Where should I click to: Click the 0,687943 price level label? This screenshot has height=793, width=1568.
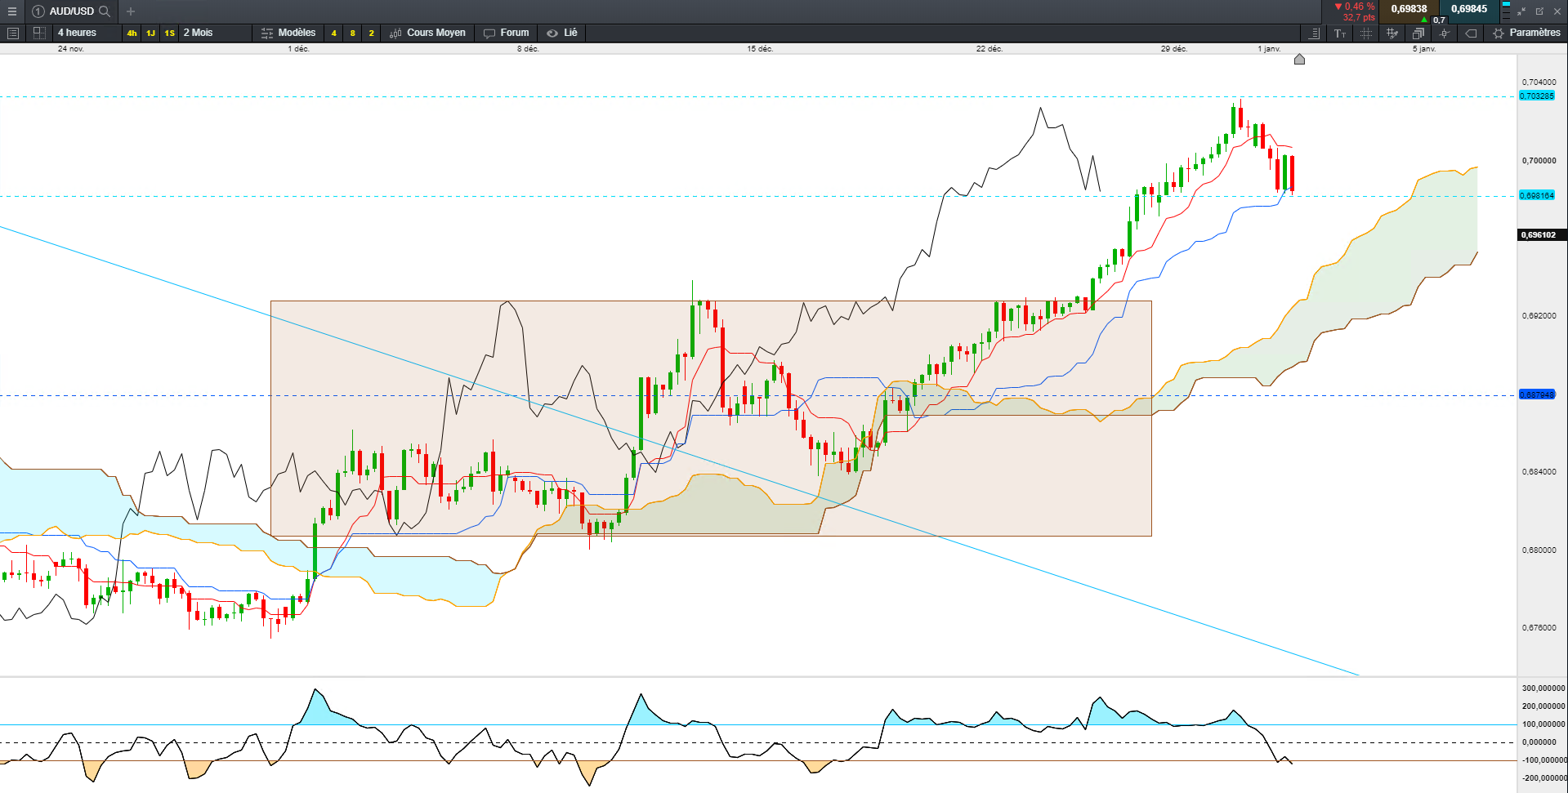click(x=1537, y=395)
